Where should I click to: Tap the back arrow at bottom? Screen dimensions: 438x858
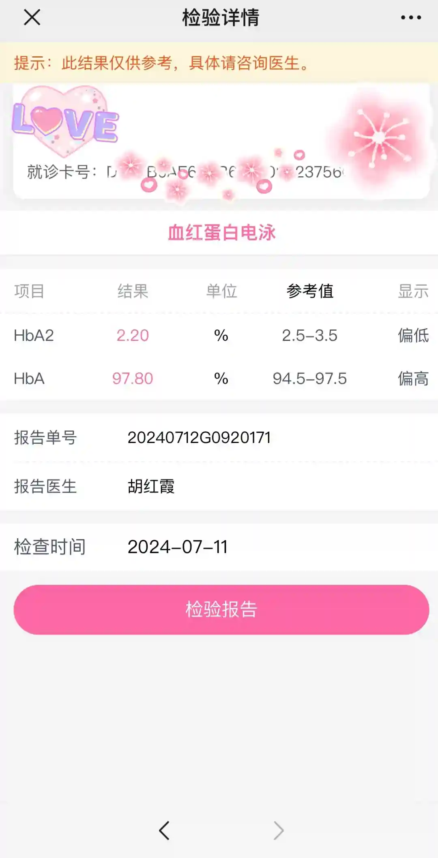[x=164, y=830]
